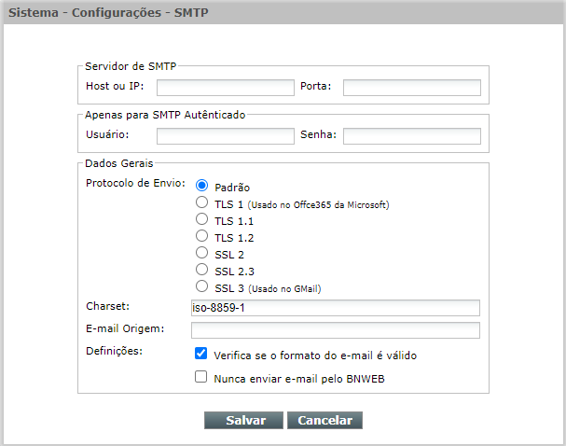The width and height of the screenshot is (566, 446).
Task: Click the Verifica formato do e-mail label
Action: click(314, 355)
